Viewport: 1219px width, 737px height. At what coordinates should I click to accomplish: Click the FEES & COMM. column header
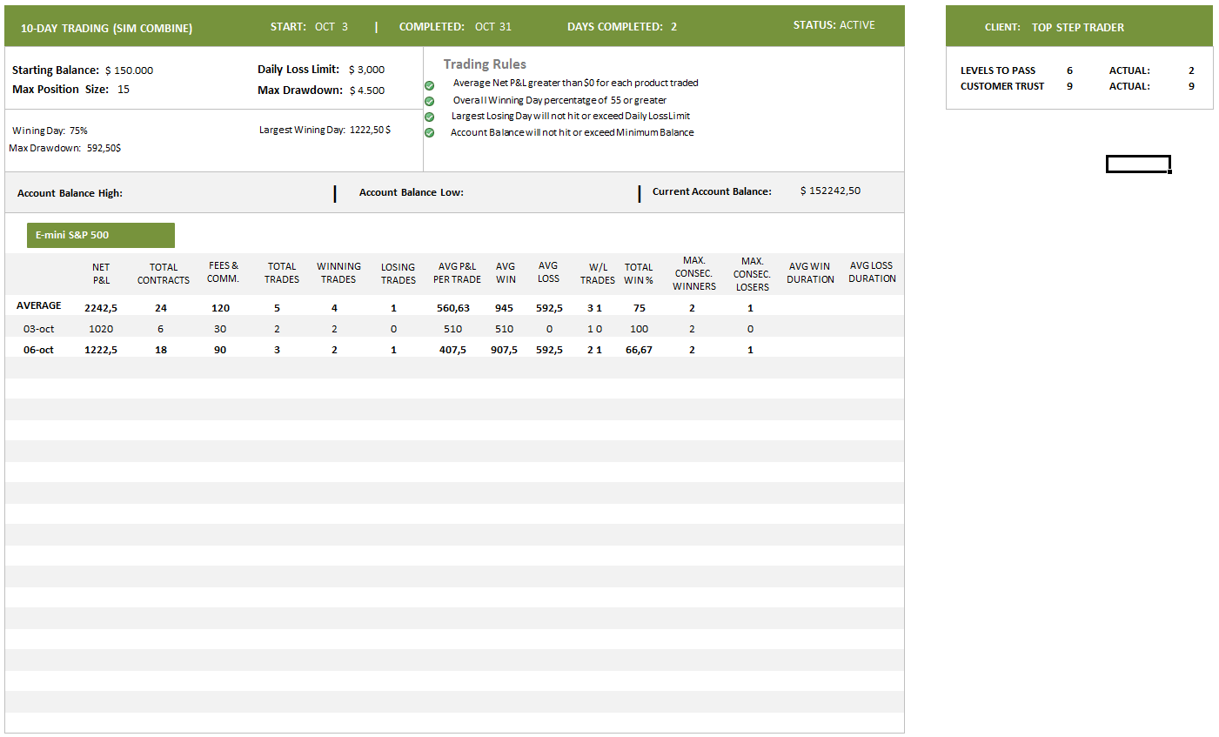click(x=223, y=272)
